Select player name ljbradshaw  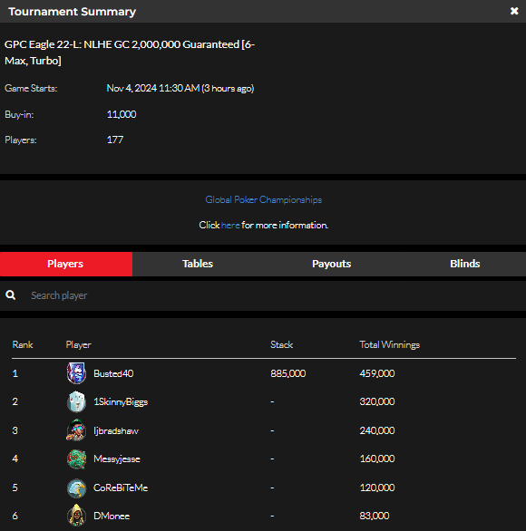point(116,430)
